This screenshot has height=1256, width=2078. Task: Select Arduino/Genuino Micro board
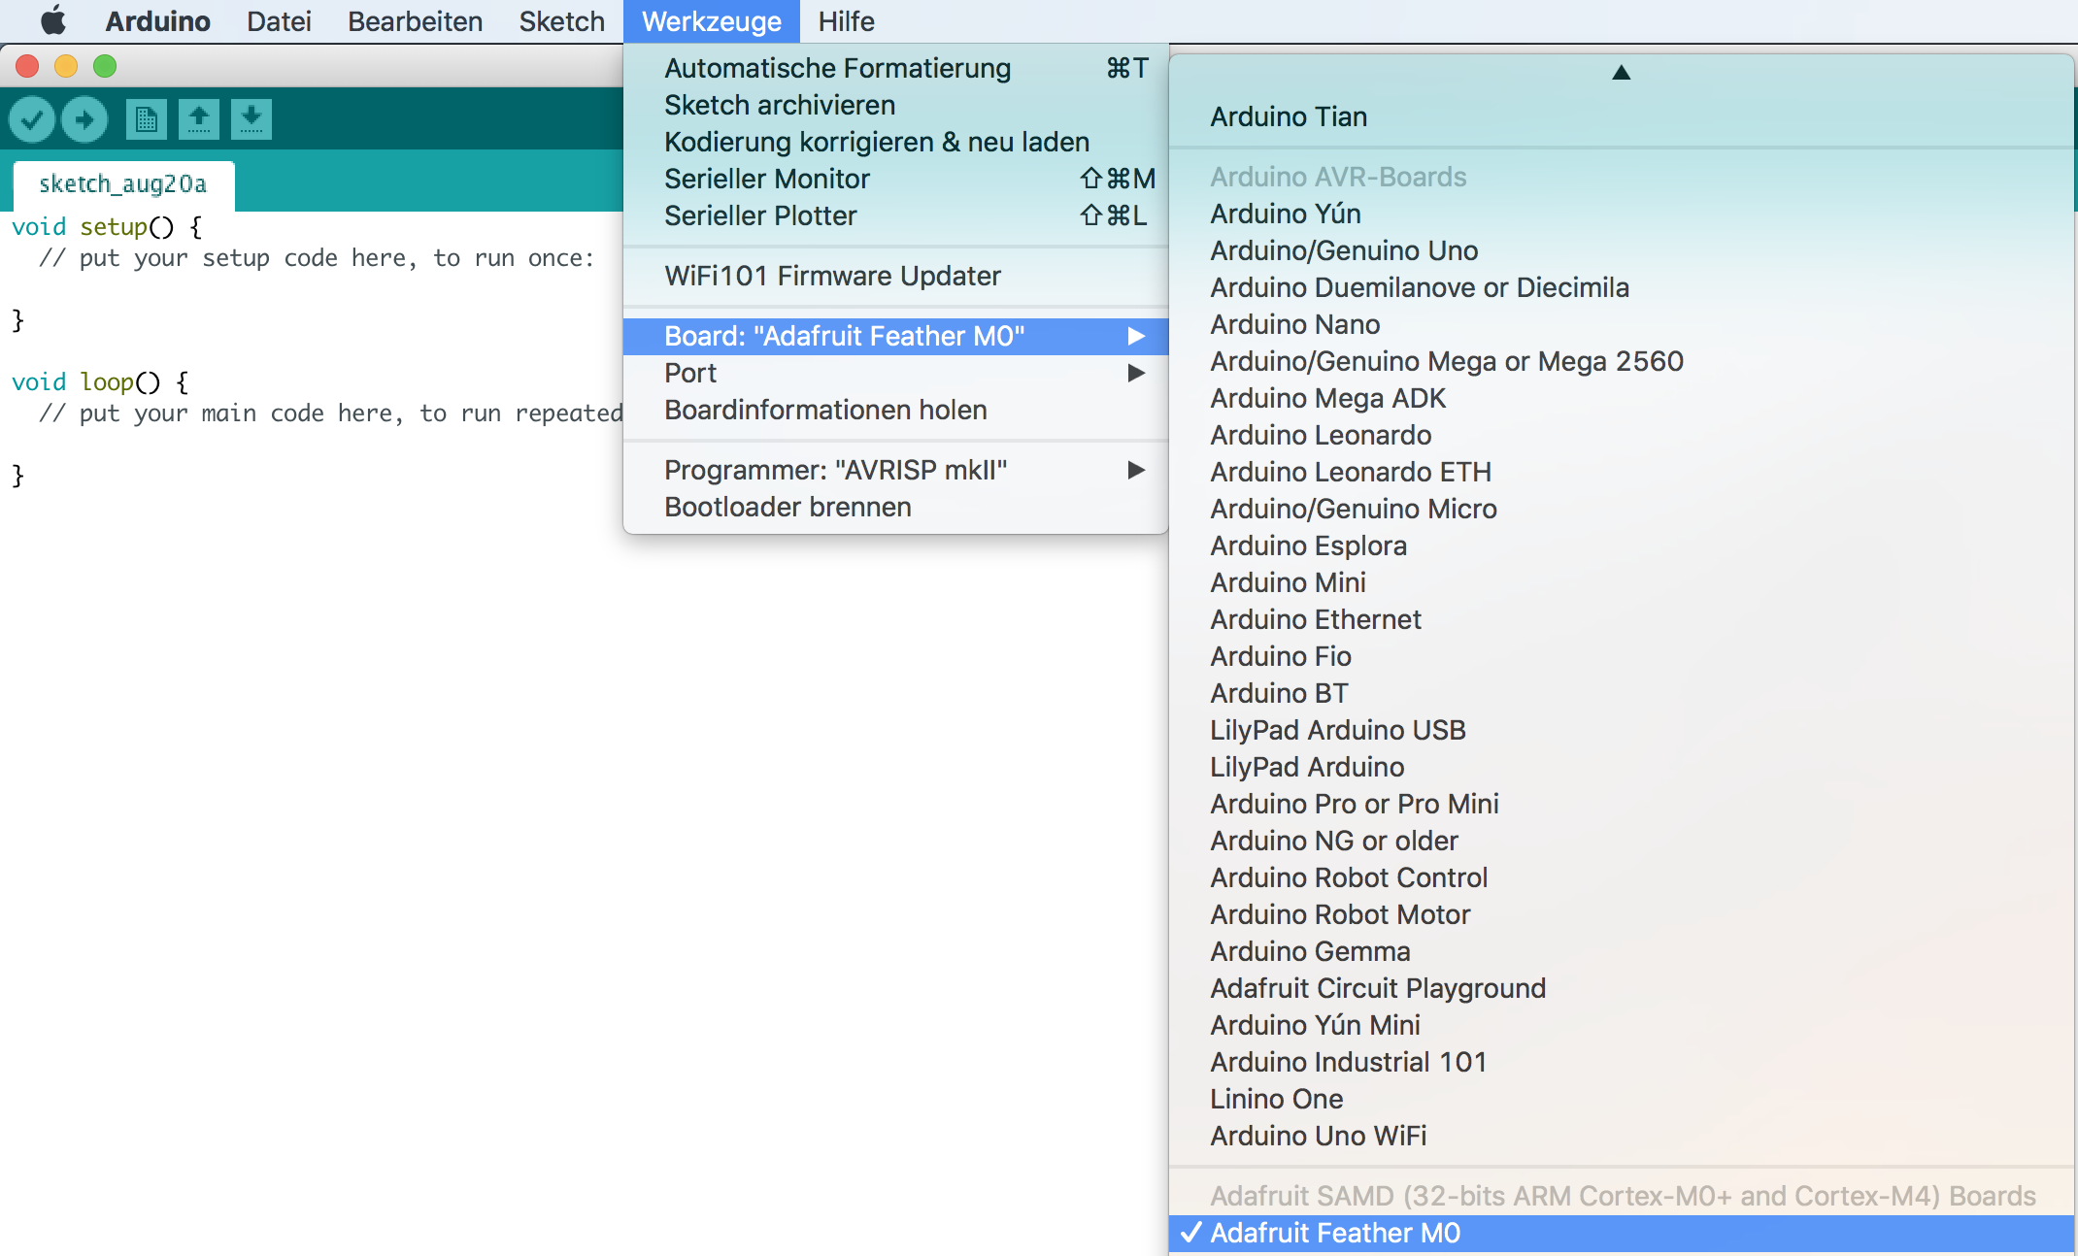(x=1621, y=509)
